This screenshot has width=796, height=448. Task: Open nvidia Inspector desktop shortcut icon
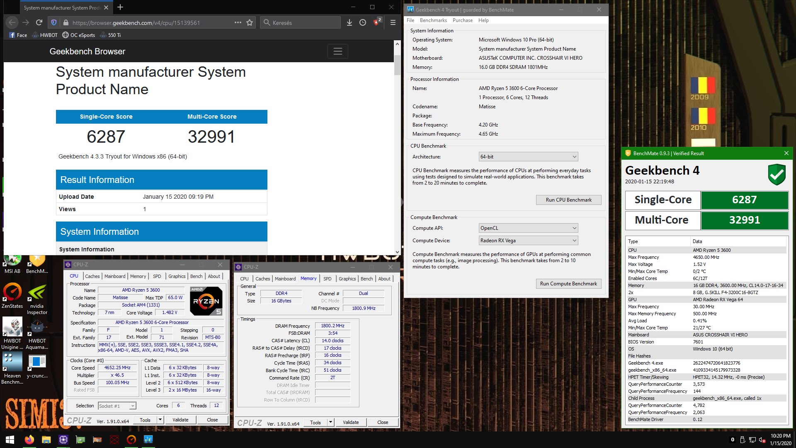point(37,299)
